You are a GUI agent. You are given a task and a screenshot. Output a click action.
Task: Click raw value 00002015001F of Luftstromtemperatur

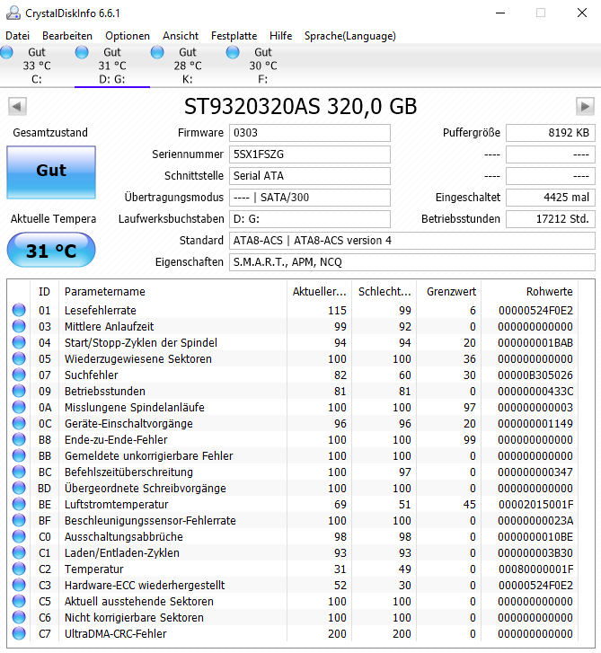click(535, 504)
